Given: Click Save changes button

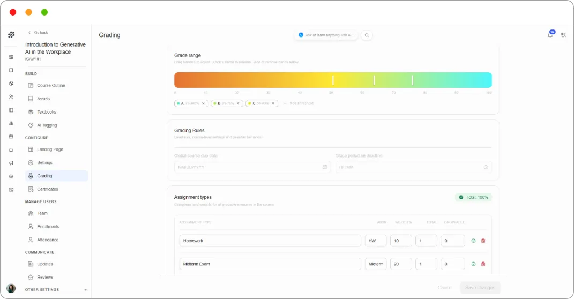Looking at the screenshot, I should 480,288.
